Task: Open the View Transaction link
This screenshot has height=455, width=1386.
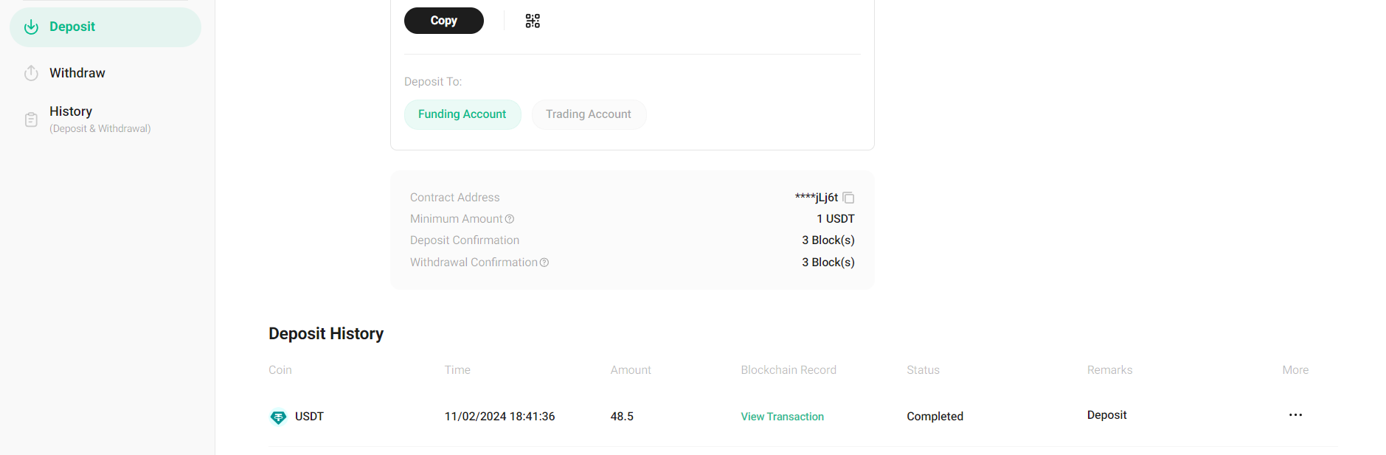Action: pyautogui.click(x=782, y=417)
